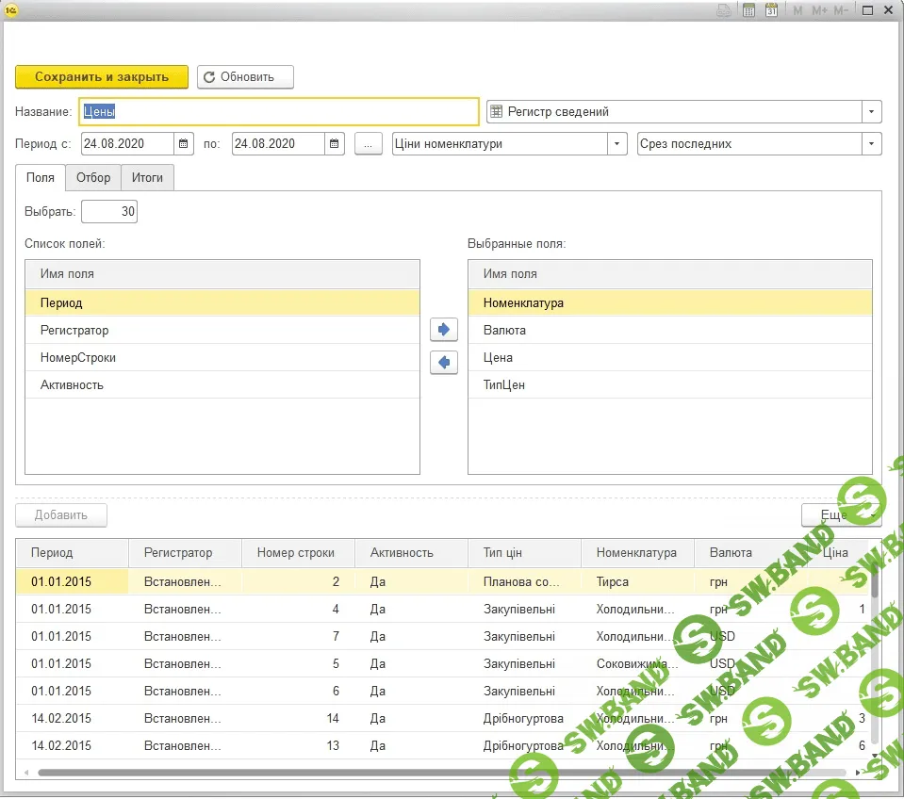Click the M memory button in title bar
Screen dimensions: 904x799
797,10
